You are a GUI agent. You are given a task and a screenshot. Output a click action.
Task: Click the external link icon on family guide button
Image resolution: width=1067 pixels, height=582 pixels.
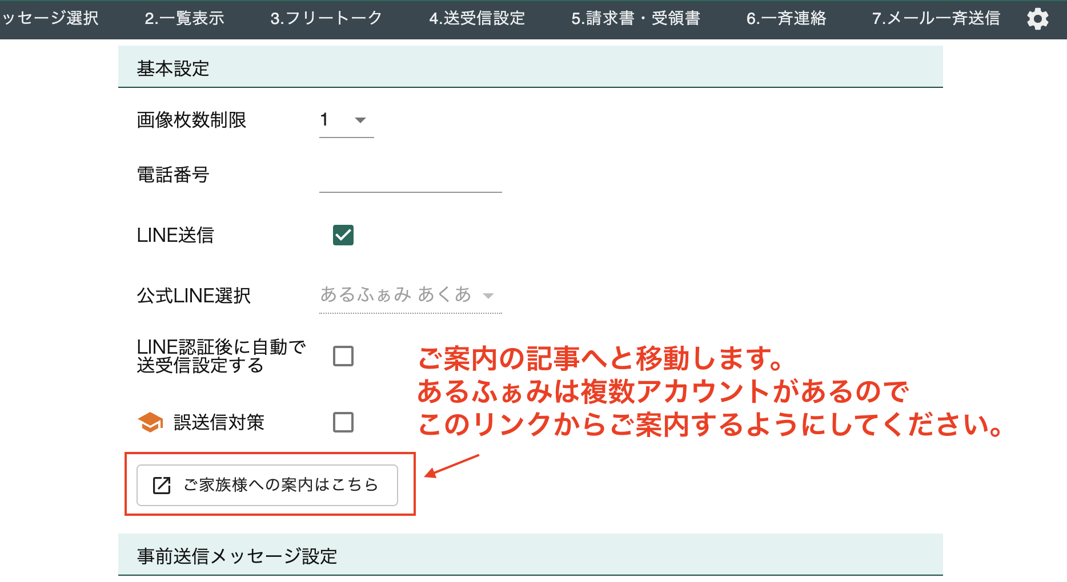pos(162,485)
